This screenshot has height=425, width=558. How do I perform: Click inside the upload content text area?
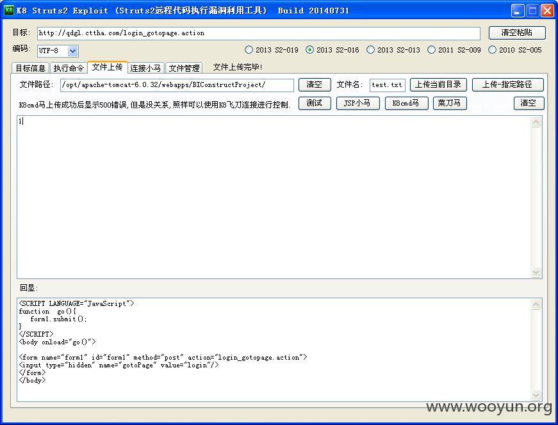274,196
